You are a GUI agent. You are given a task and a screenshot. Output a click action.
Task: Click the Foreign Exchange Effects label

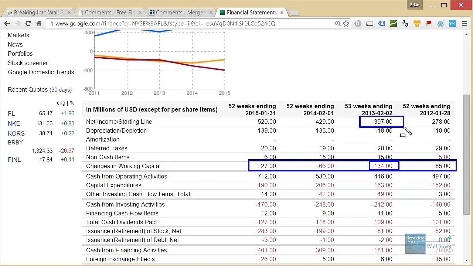(120, 259)
